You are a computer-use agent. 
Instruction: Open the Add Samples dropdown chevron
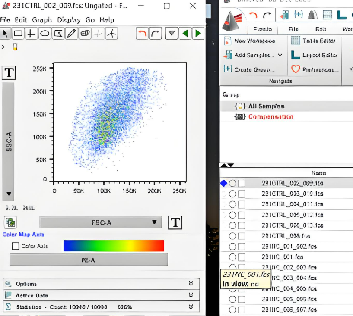(280, 55)
